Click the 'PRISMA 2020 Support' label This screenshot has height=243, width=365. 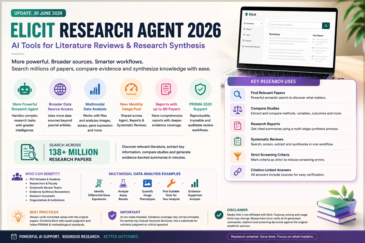tap(200, 107)
